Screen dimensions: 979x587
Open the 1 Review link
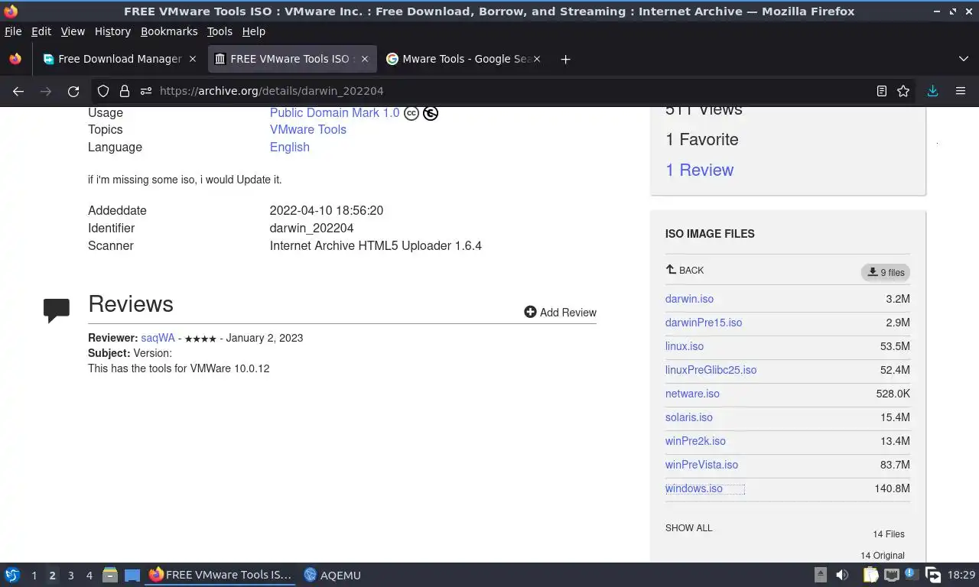coord(699,170)
